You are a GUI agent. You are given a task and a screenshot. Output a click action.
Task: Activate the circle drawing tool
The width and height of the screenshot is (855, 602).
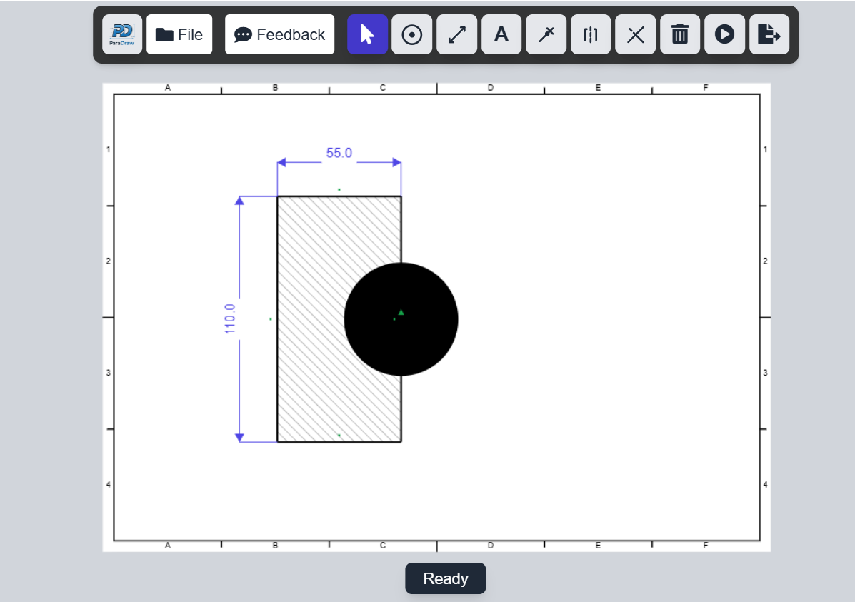point(411,34)
